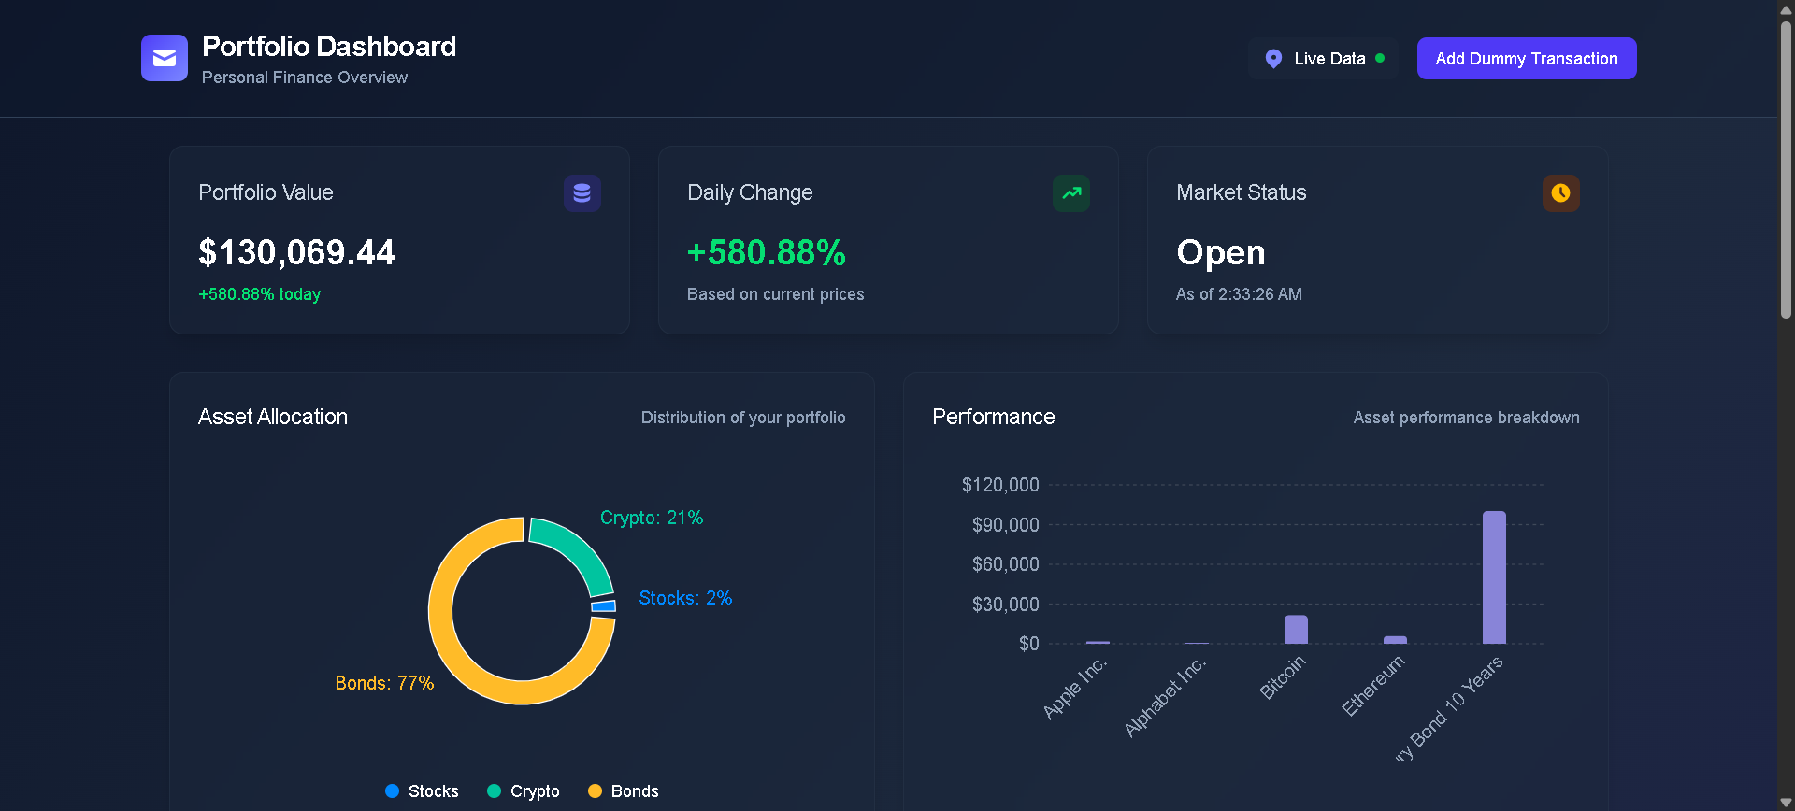
Task: Click the Bitcoin bar in Performance chart
Action: [1296, 630]
